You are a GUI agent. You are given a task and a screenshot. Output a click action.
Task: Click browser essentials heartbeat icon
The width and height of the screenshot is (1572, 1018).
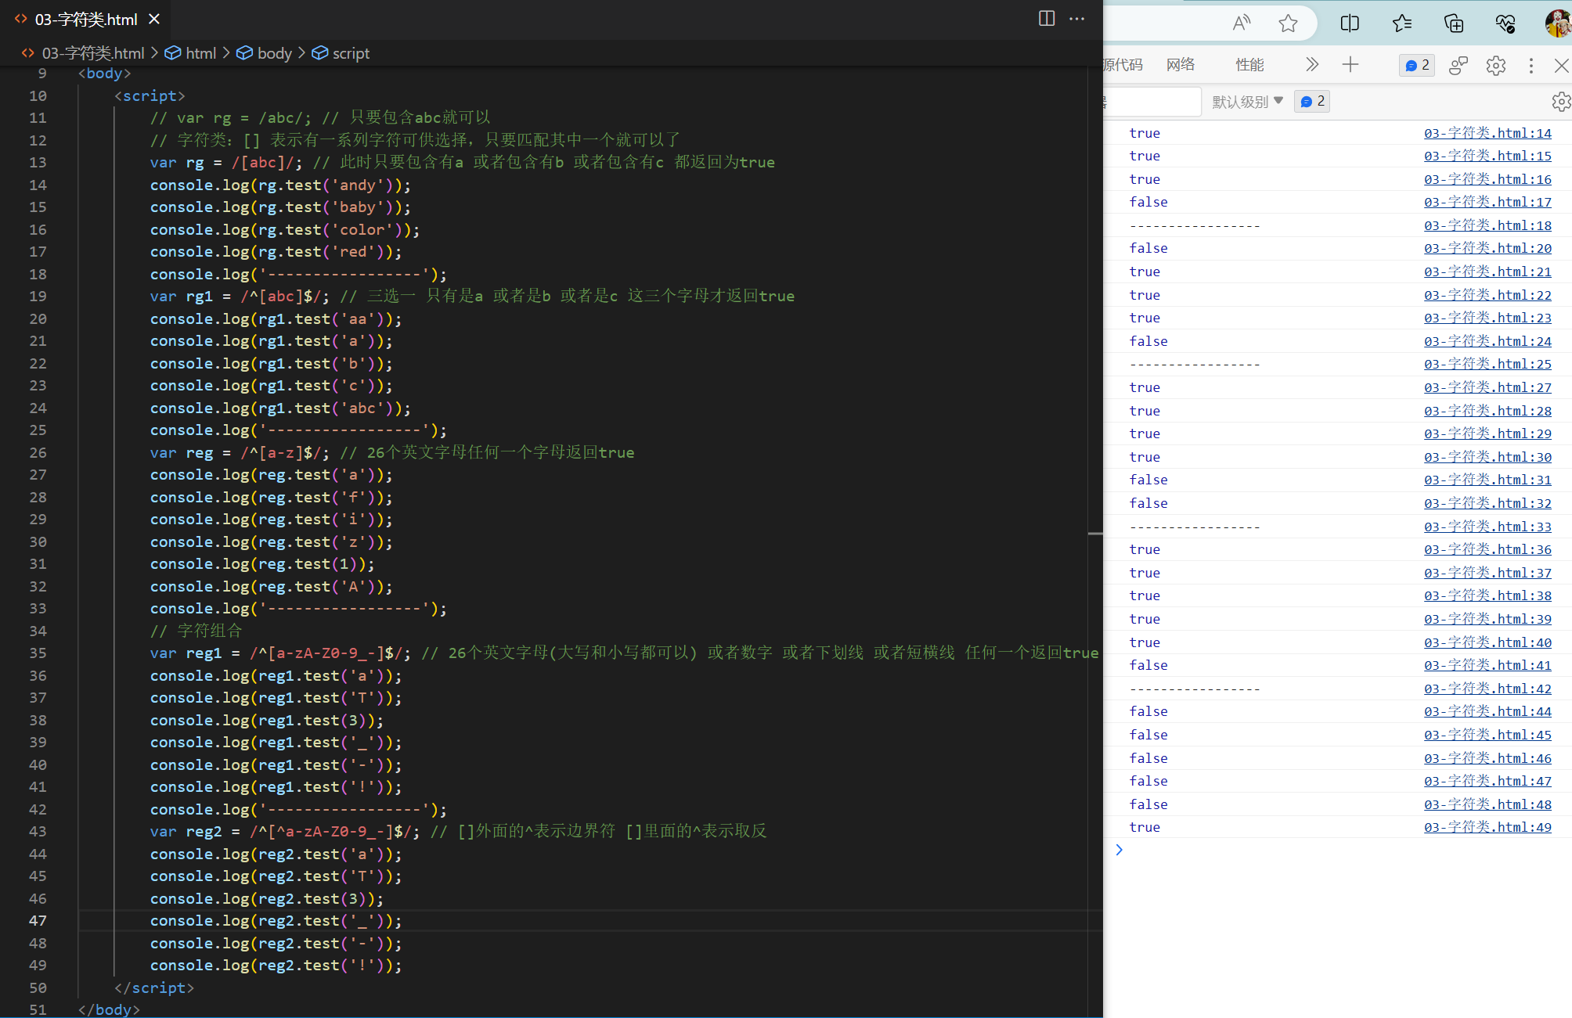1505,23
